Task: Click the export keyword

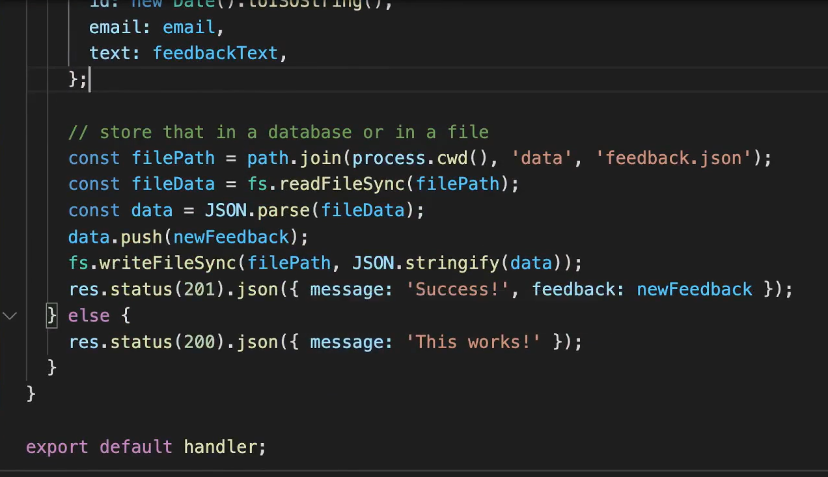Action: 57,447
